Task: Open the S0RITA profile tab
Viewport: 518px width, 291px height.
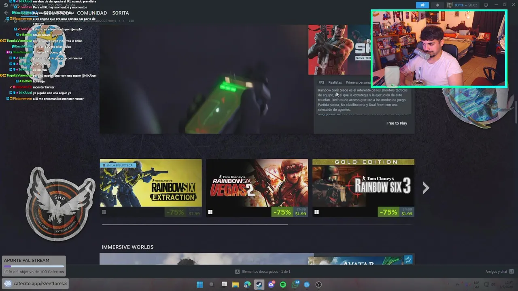Action: click(x=121, y=13)
